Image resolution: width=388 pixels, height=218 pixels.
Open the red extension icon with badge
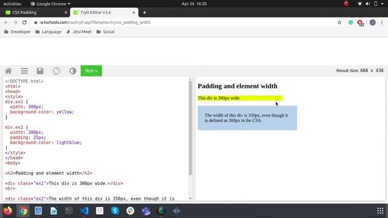click(x=360, y=23)
